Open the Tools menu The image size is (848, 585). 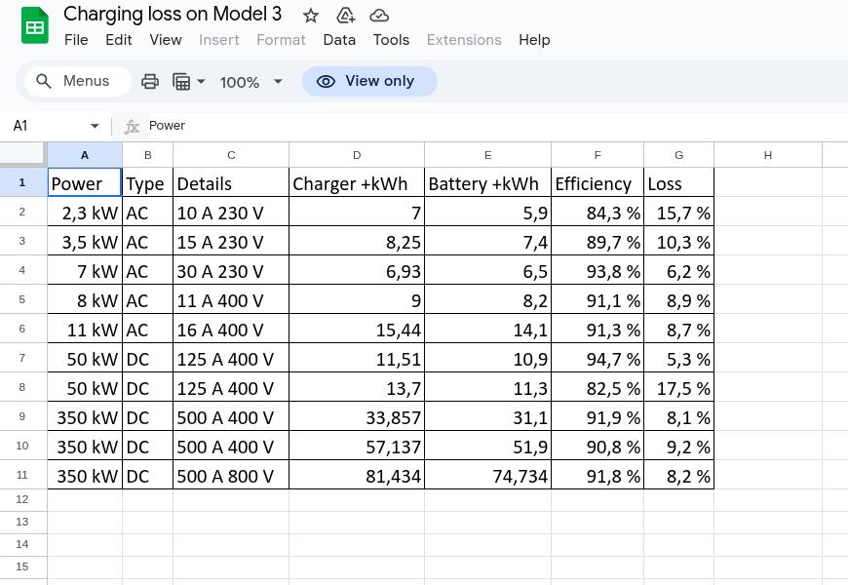391,40
